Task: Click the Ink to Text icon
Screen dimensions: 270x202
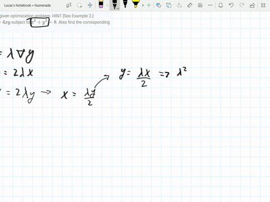Action: (179, 5)
